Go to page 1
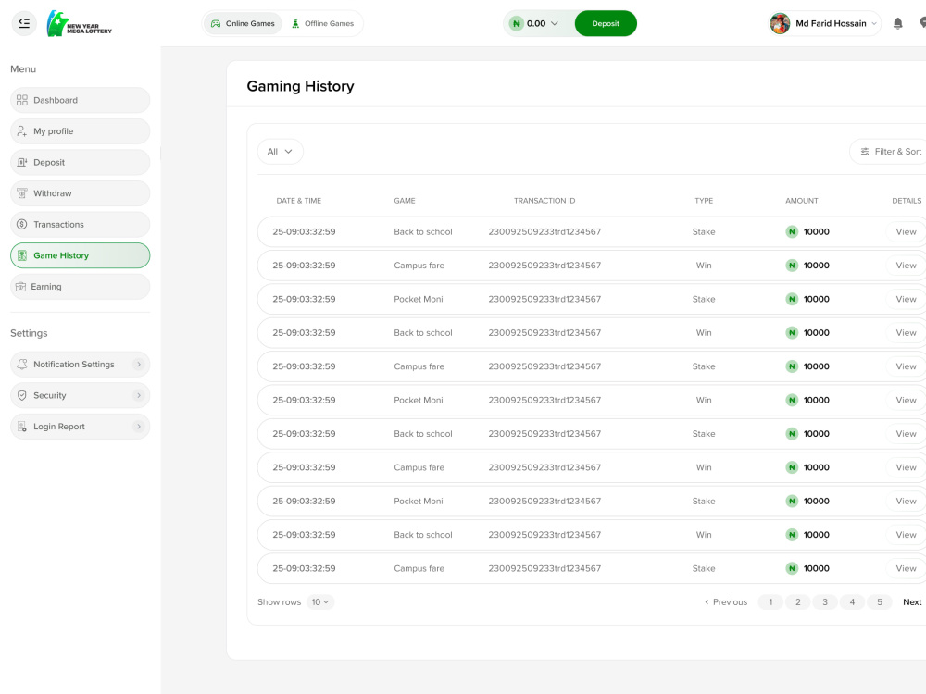 [770, 602]
